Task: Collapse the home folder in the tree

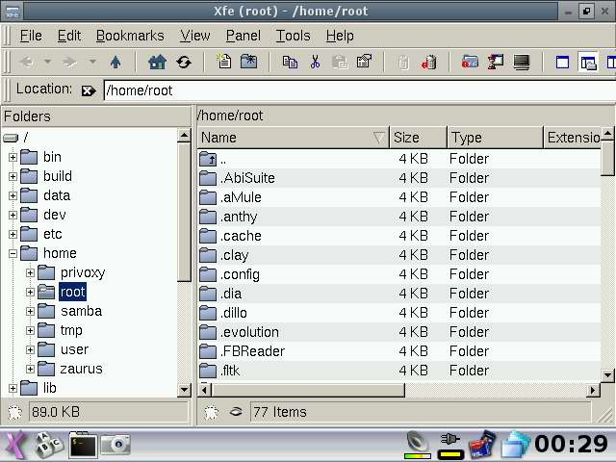Action: 13,253
